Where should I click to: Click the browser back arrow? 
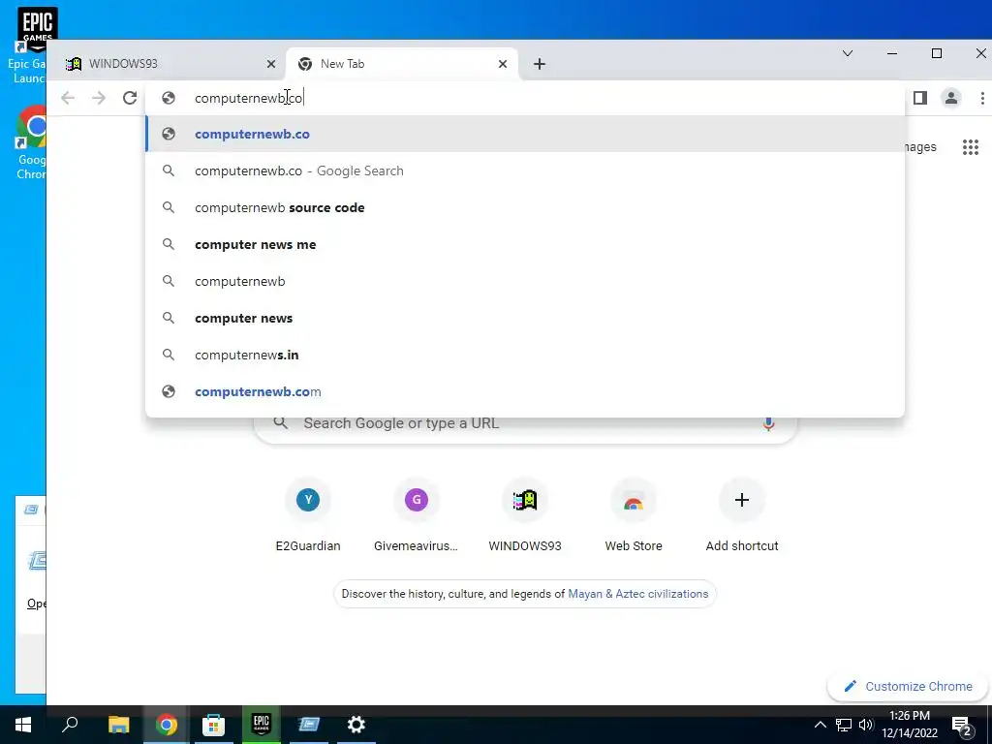point(68,98)
